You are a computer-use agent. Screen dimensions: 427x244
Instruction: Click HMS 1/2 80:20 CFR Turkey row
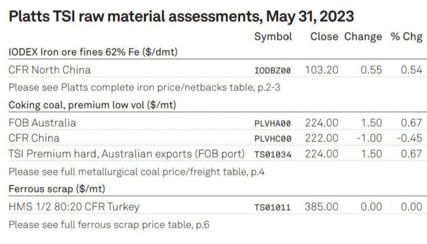pos(74,207)
